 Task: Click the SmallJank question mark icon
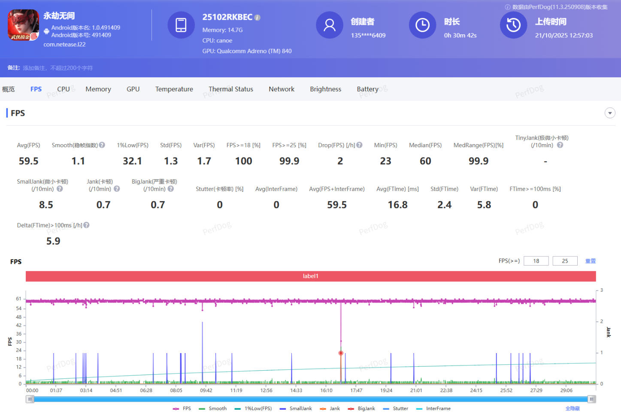(x=60, y=189)
